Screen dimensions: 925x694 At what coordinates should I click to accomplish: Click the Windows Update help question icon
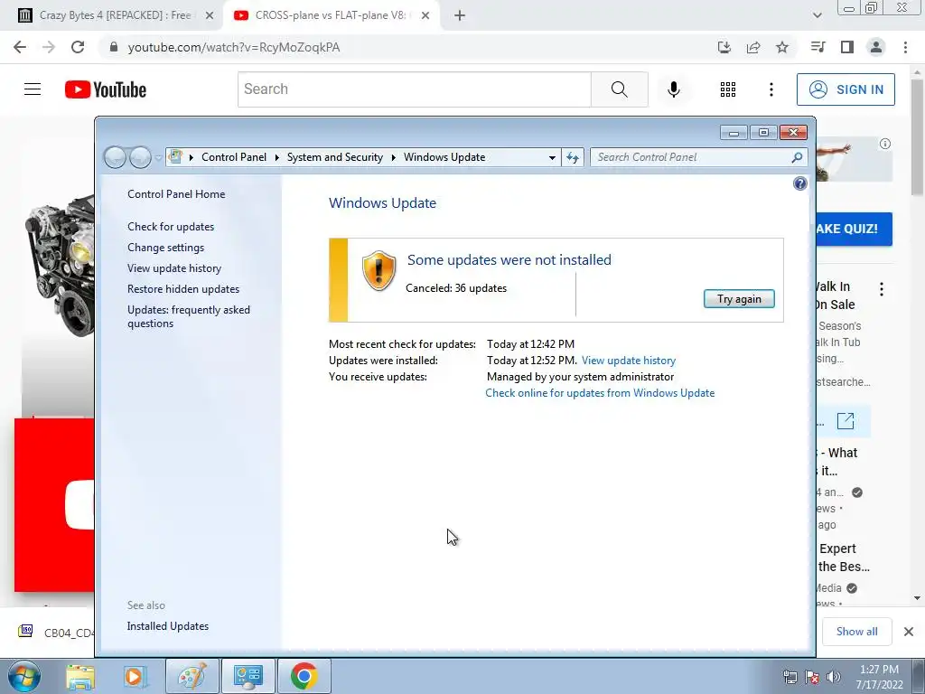coord(799,183)
